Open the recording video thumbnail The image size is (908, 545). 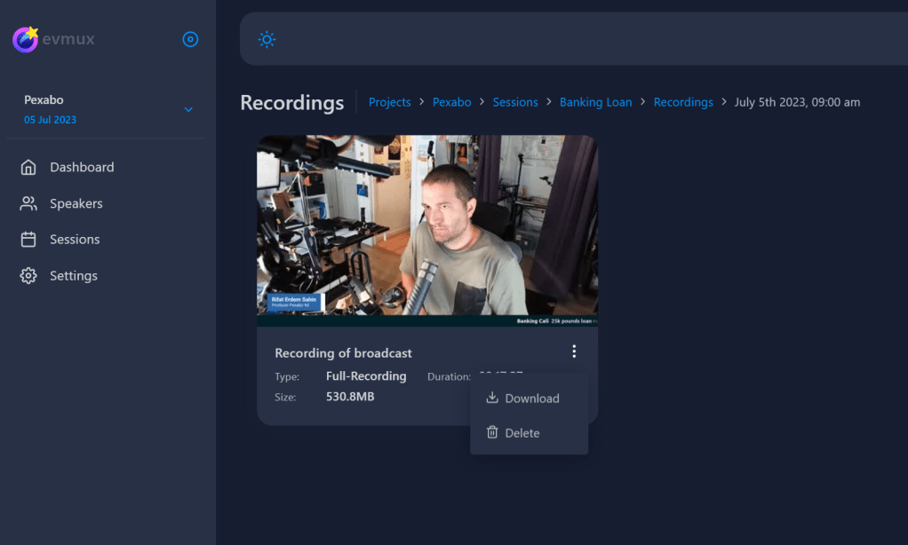[x=427, y=231]
